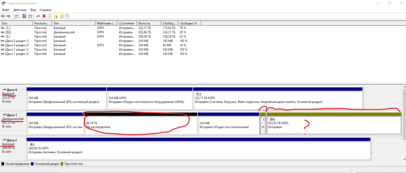Click the yellow folder with green arrow icon
The height and width of the screenshot is (173, 406).
click(56, 16)
